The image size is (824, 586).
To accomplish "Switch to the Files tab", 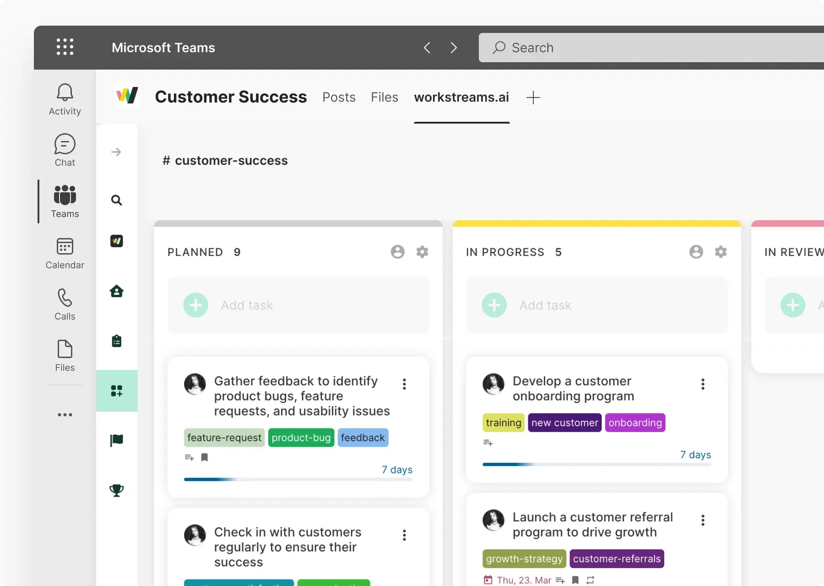I will (384, 97).
